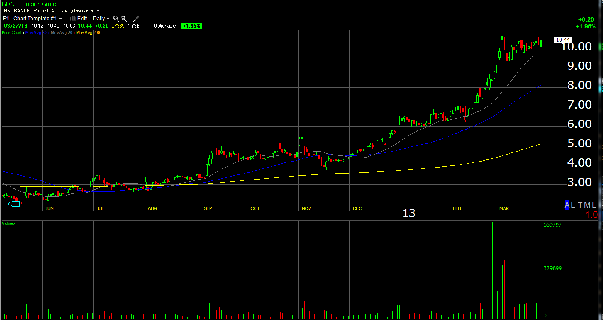603x320 pixels.
Task: Toggle the highlighted A scale option
Action: tap(567, 205)
